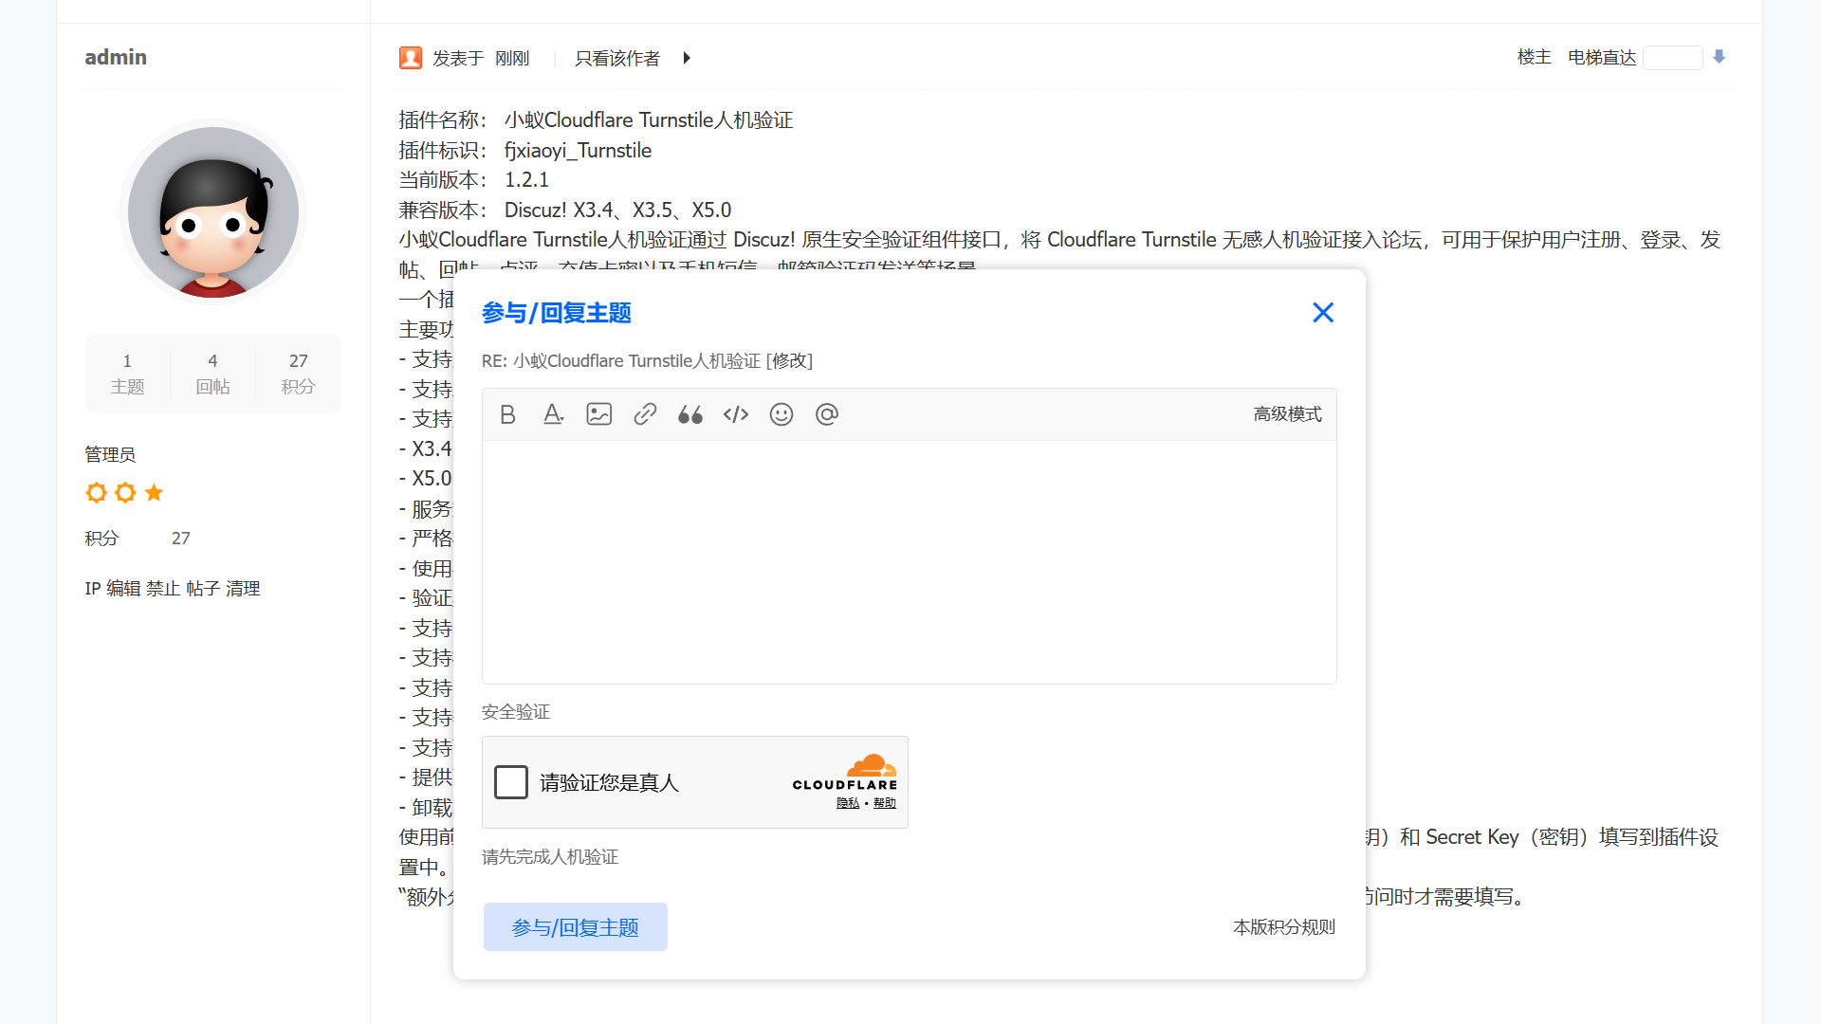1821x1024 pixels.
Task: Insert a code snippet
Action: point(736,414)
